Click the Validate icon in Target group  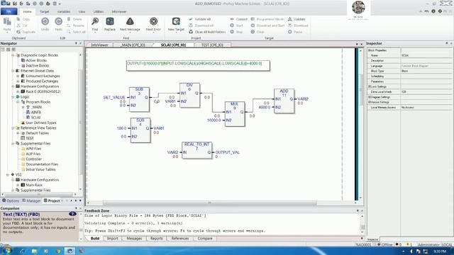tap(290, 19)
